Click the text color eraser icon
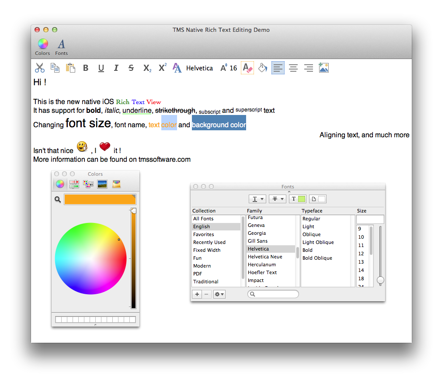445x383 pixels. coord(247,68)
